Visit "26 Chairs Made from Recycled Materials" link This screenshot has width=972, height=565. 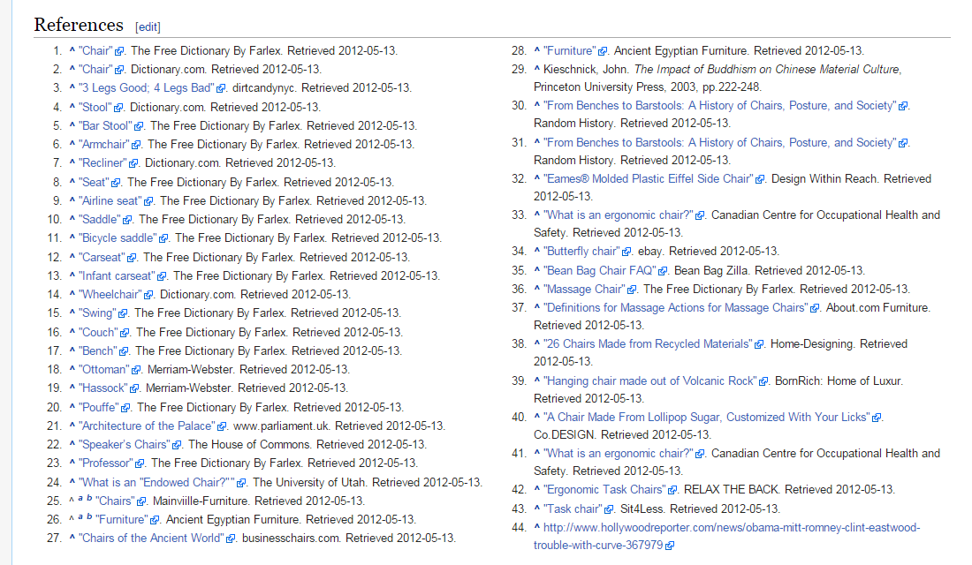pyautogui.click(x=647, y=343)
